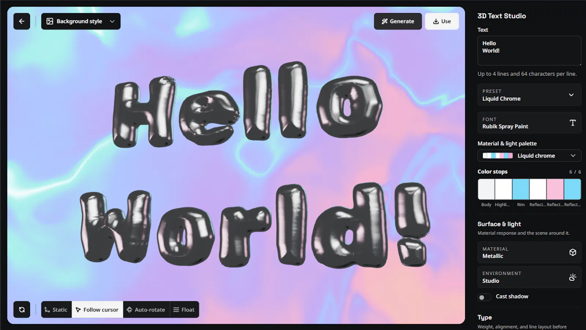586x330 pixels.
Task: Select the Auto-rotate motion mode
Action: click(146, 309)
